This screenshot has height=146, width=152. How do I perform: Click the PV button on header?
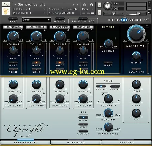point(149,12)
